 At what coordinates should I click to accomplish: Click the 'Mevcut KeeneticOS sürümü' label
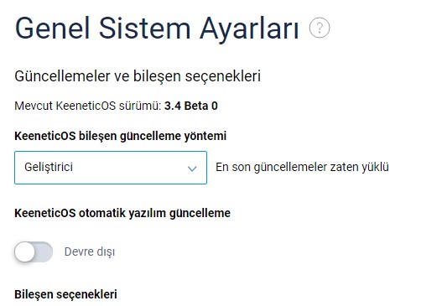point(88,106)
